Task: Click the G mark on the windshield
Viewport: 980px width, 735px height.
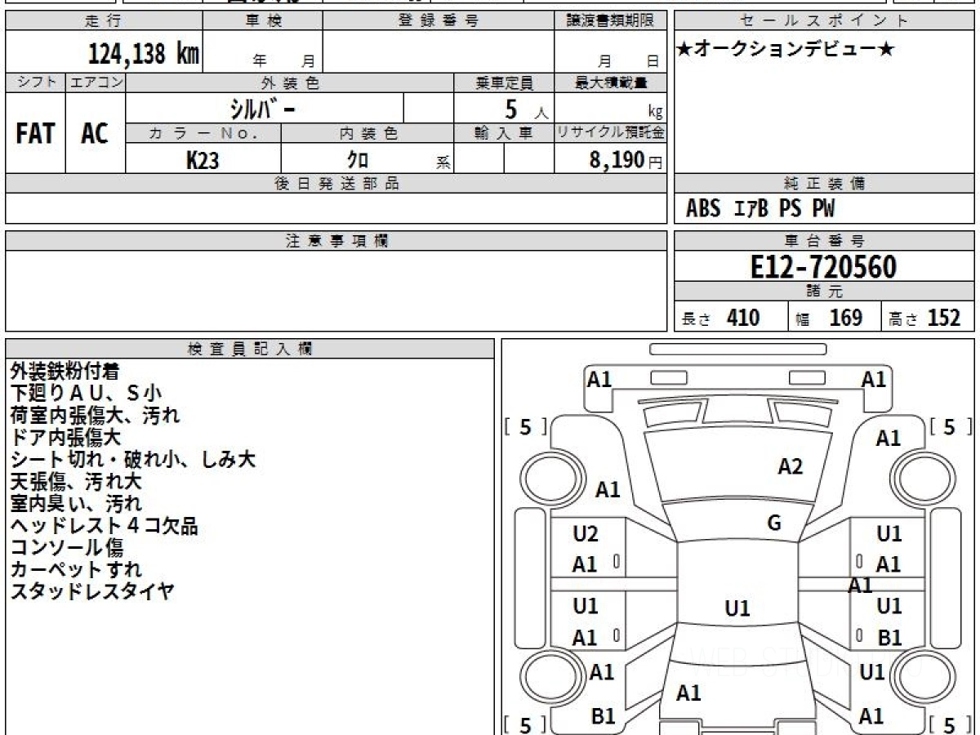Action: (x=774, y=523)
